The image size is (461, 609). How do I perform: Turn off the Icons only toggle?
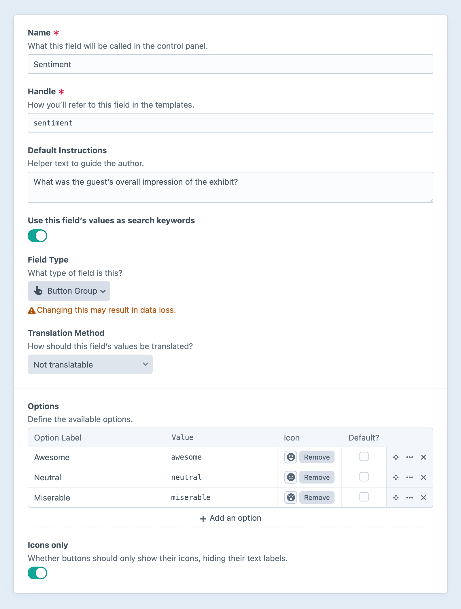pyautogui.click(x=37, y=573)
